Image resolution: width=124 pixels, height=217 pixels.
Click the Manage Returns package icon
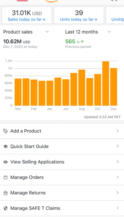[x=5, y=193]
